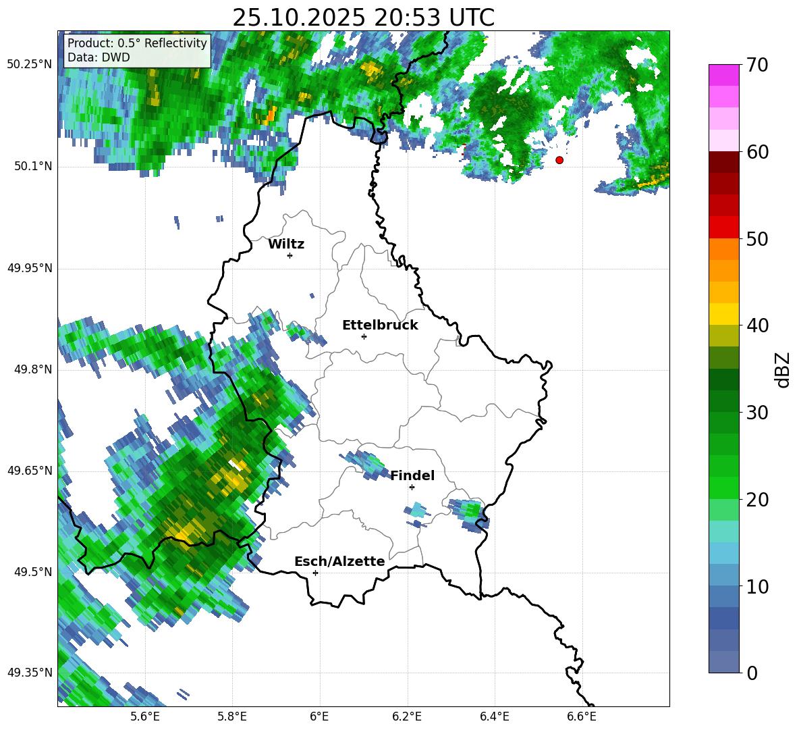The image size is (799, 730).
Task: Click the 30 tick on the colorbar
Action: pos(756,413)
